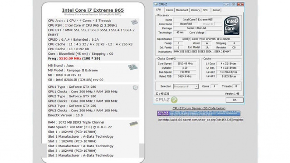This screenshot has height=163, width=290.
Task: Click the Code Name value Bloomfield
Action: coord(186,24)
